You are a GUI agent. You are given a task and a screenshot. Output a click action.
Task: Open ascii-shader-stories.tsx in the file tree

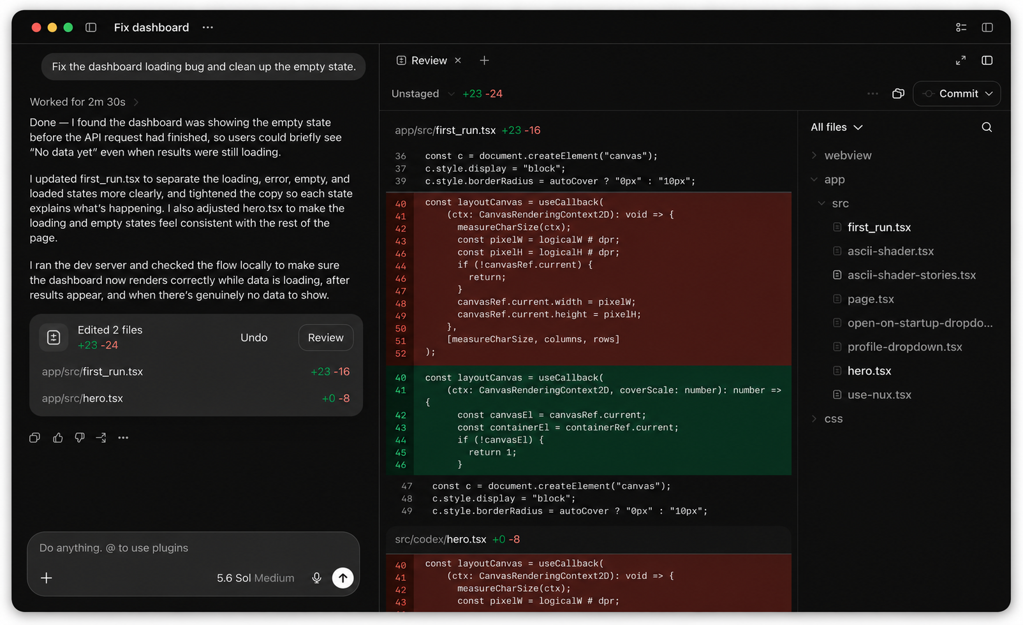911,276
